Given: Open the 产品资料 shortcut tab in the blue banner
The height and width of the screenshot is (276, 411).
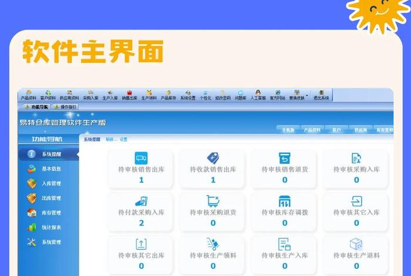Looking at the screenshot, I should [312, 129].
